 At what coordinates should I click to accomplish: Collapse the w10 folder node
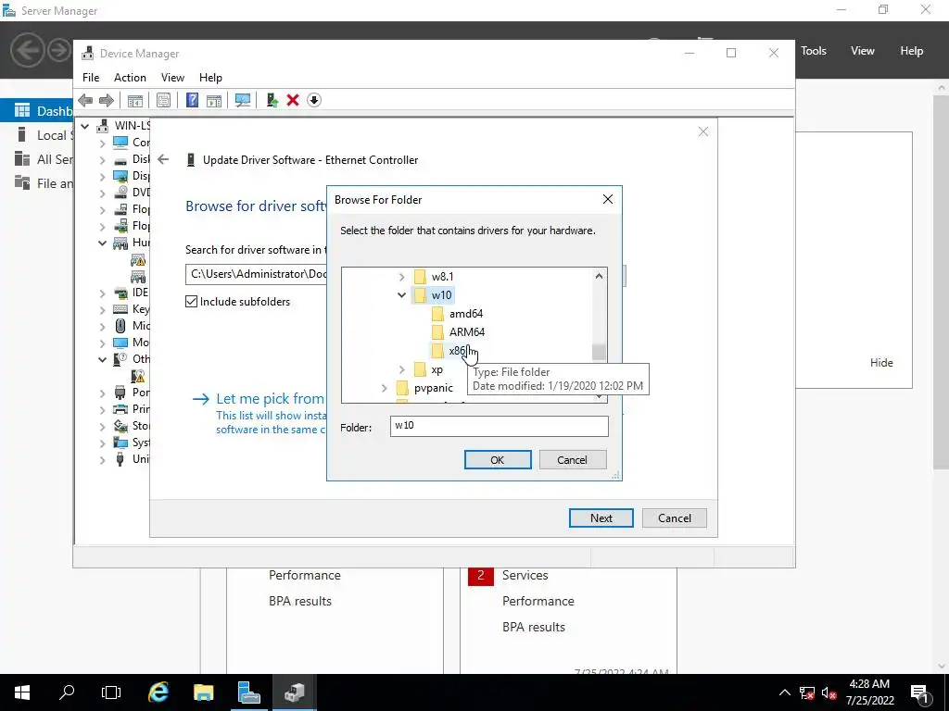point(401,295)
